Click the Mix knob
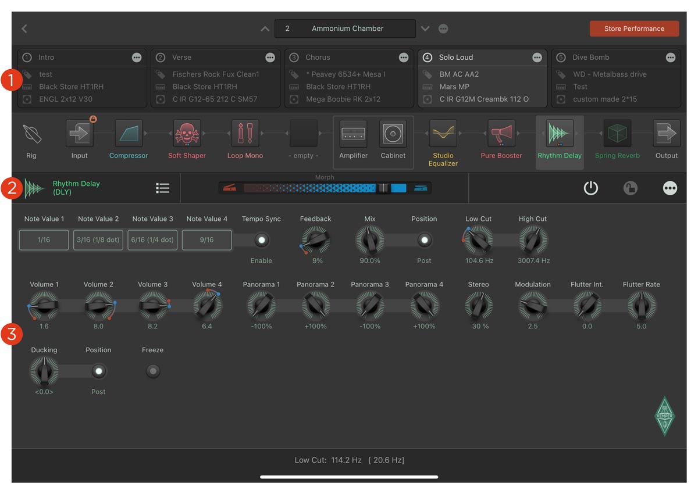The image size is (698, 494). 370,240
